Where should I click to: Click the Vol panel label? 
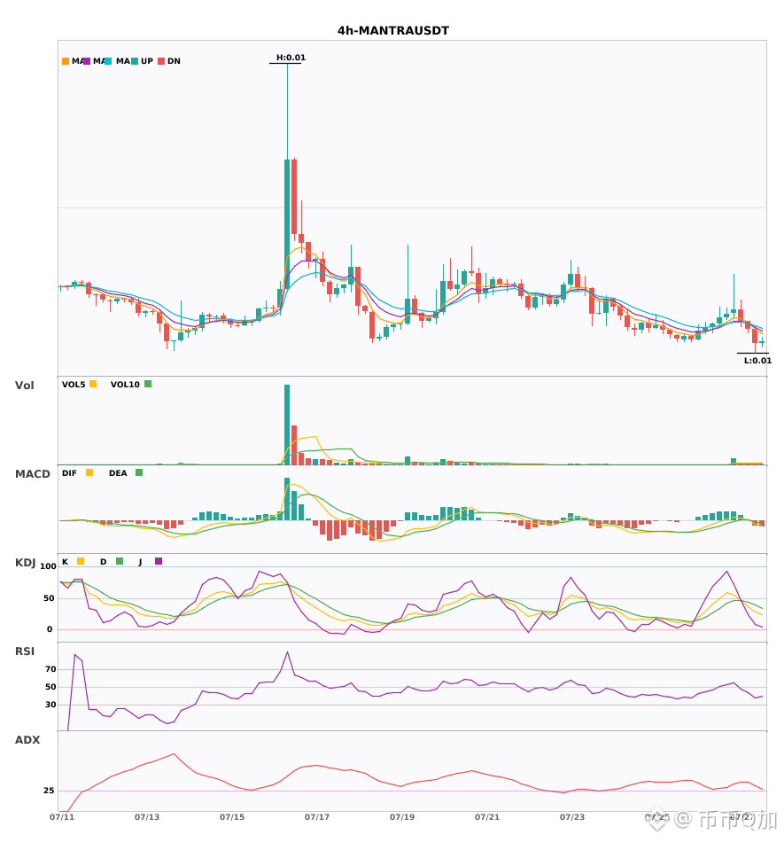click(x=25, y=386)
